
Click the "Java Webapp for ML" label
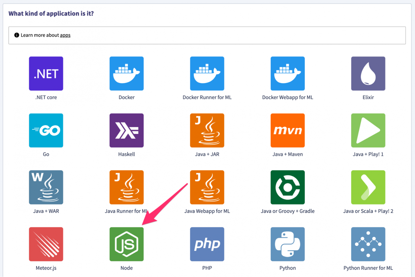tap(207, 211)
